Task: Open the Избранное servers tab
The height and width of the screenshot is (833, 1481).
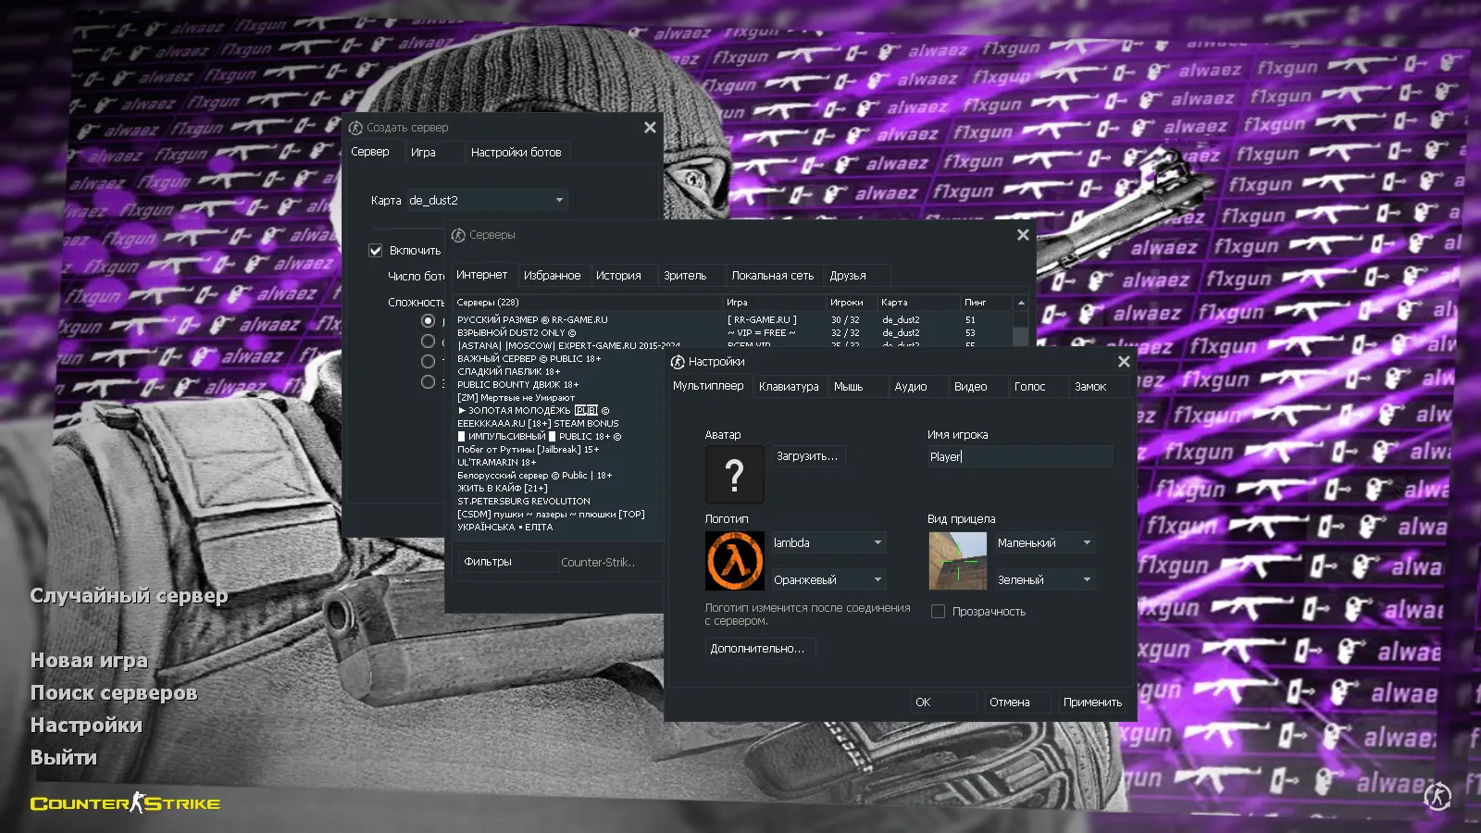Action: [554, 274]
